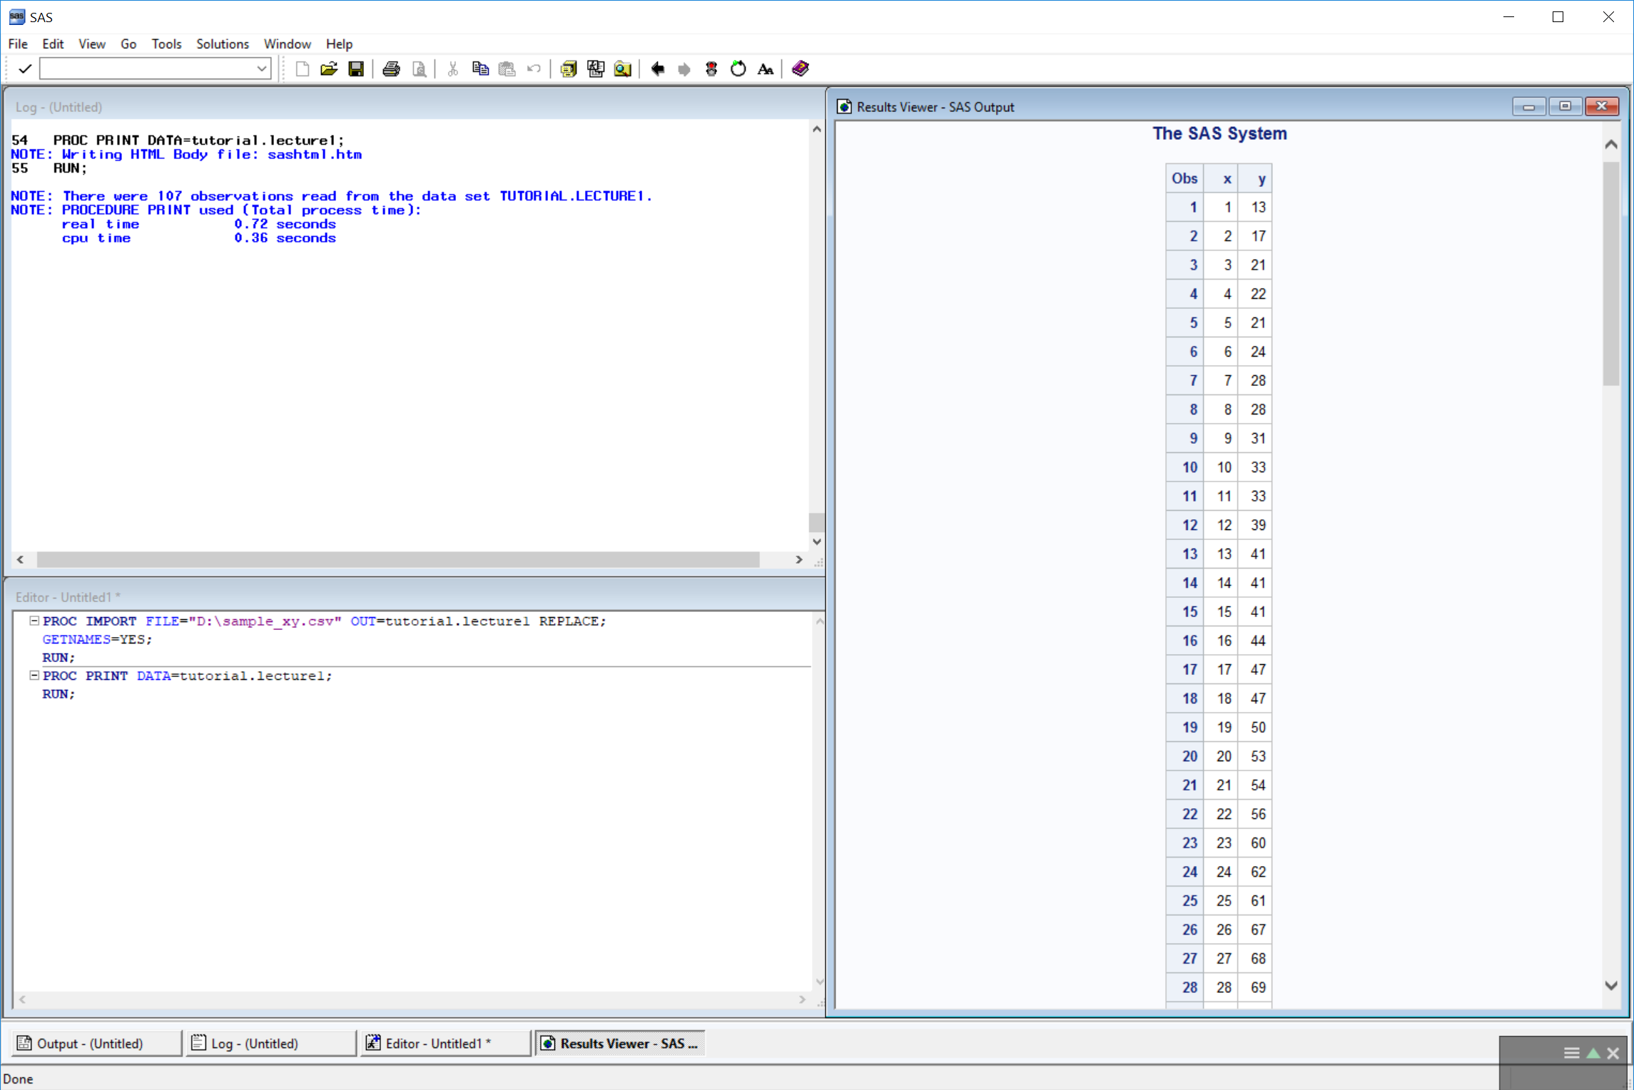Open the SAS Help book icon
This screenshot has width=1634, height=1090.
[800, 68]
